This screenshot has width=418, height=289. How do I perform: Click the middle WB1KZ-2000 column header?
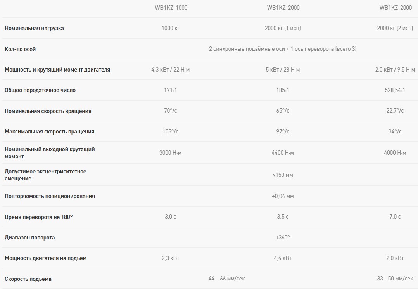283,8
